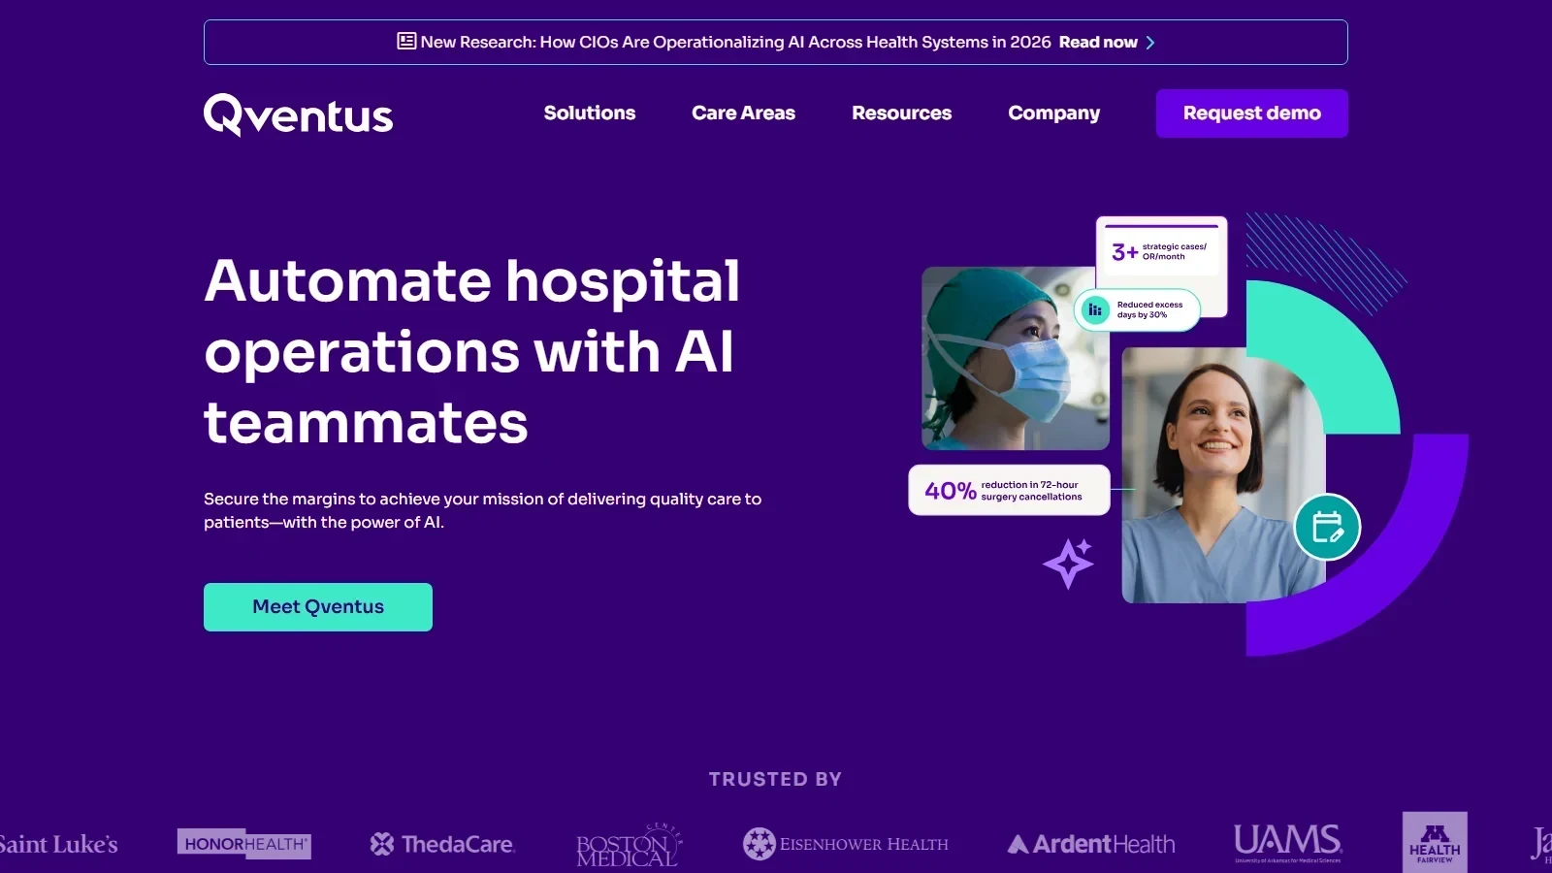This screenshot has height=873, width=1552.
Task: Click the UAMS logo
Action: pyautogui.click(x=1287, y=843)
